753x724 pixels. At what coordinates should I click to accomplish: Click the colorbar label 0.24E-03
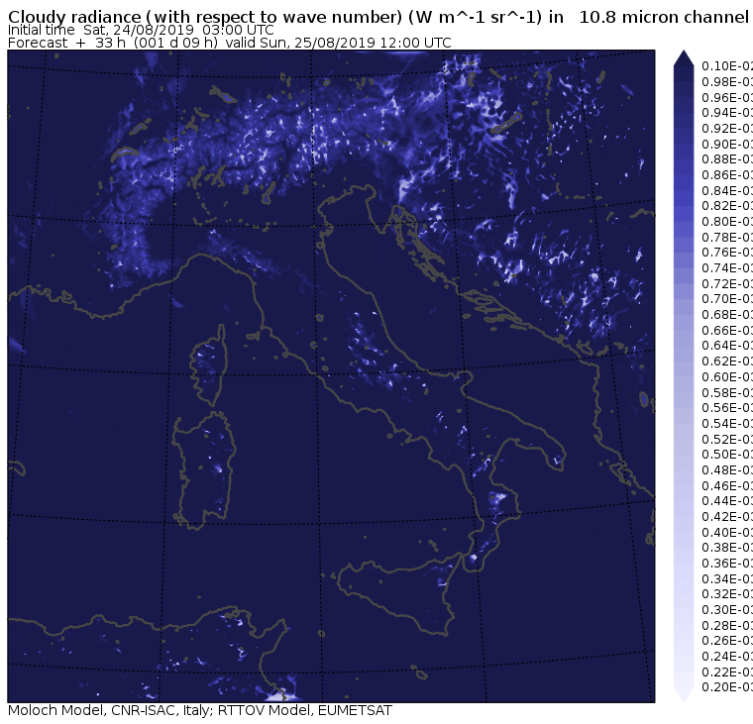(x=727, y=657)
